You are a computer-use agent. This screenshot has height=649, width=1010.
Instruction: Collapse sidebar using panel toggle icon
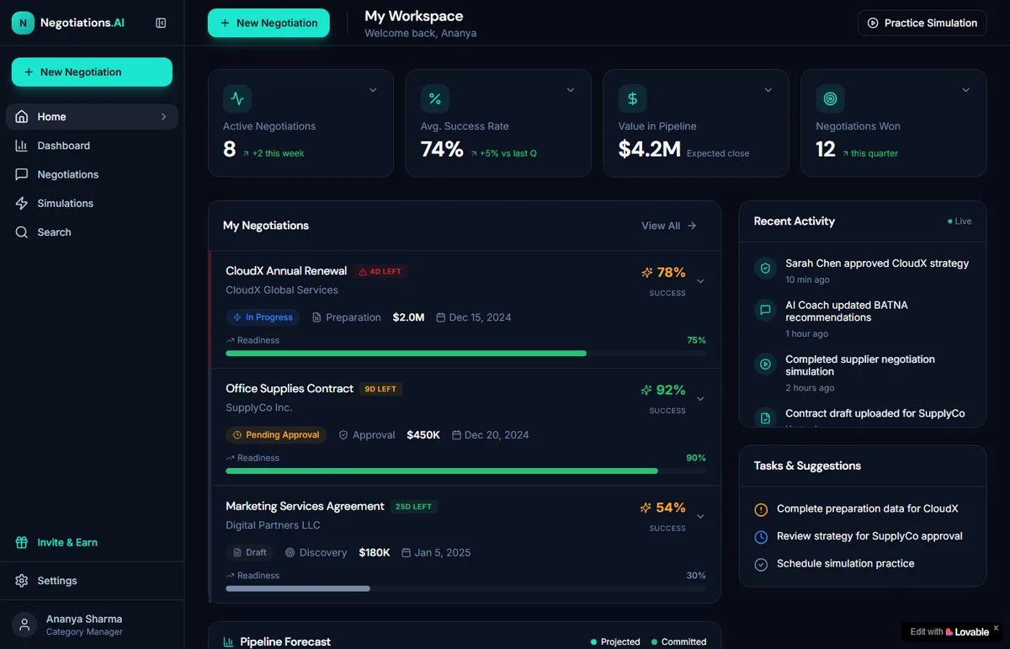pos(161,23)
